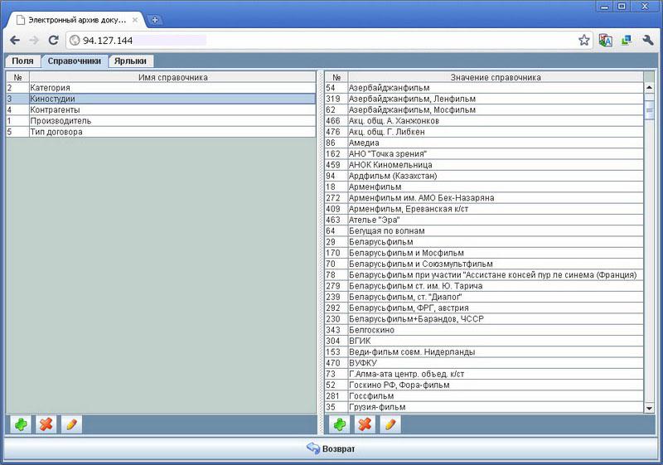Select the Справочники tab
Screen dimensions: 663x465
[75, 61]
